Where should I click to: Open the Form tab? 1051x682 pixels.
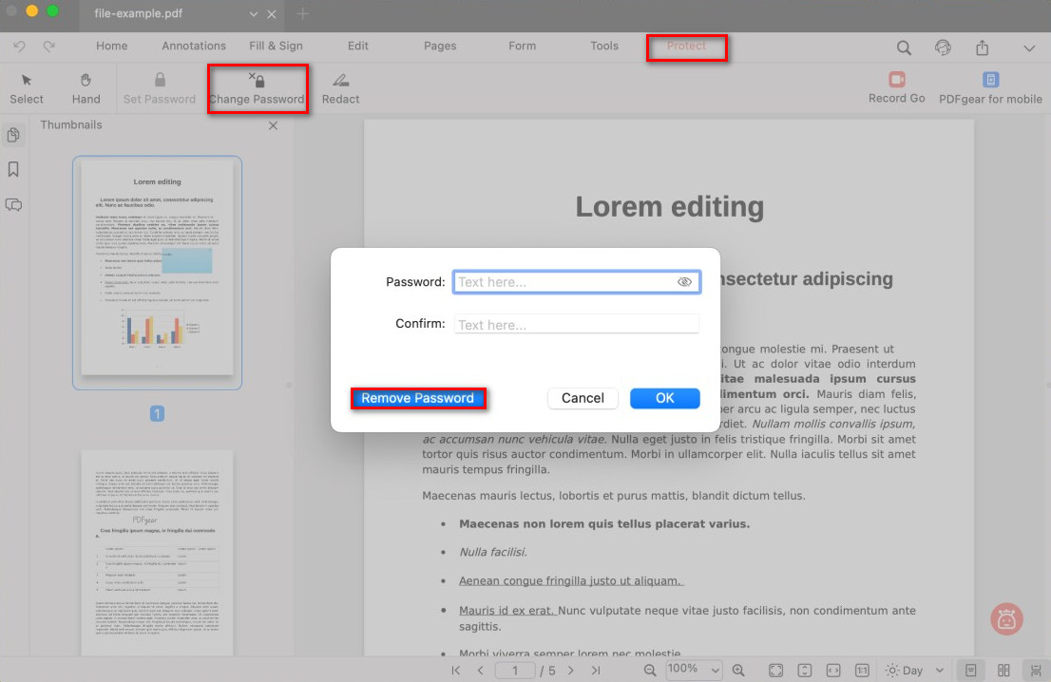pyautogui.click(x=522, y=46)
